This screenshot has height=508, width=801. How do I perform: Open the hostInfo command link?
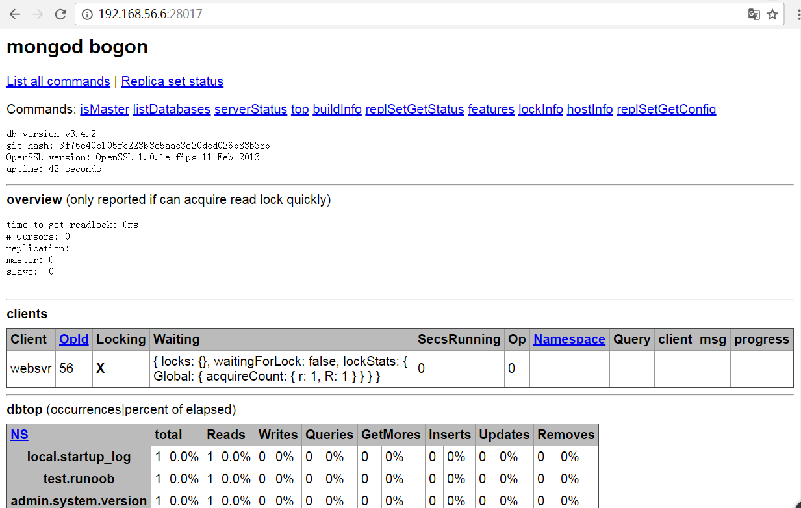pyautogui.click(x=590, y=109)
